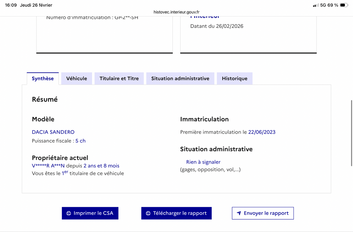Click the printer icon on Imprimer le CSA
353x232 pixels.
pyautogui.click(x=69, y=213)
